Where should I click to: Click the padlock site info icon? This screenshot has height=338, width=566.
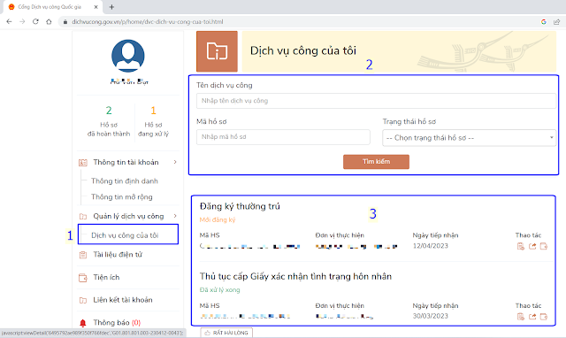[65, 21]
